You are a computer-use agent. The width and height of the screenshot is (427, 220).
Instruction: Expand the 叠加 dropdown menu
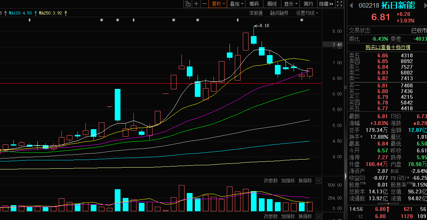pos(237,4)
